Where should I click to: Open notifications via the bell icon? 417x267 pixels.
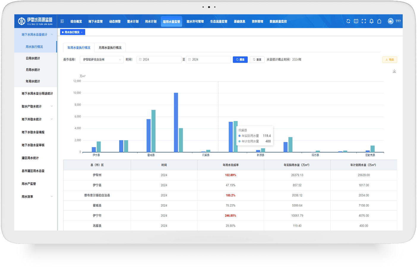click(x=371, y=21)
